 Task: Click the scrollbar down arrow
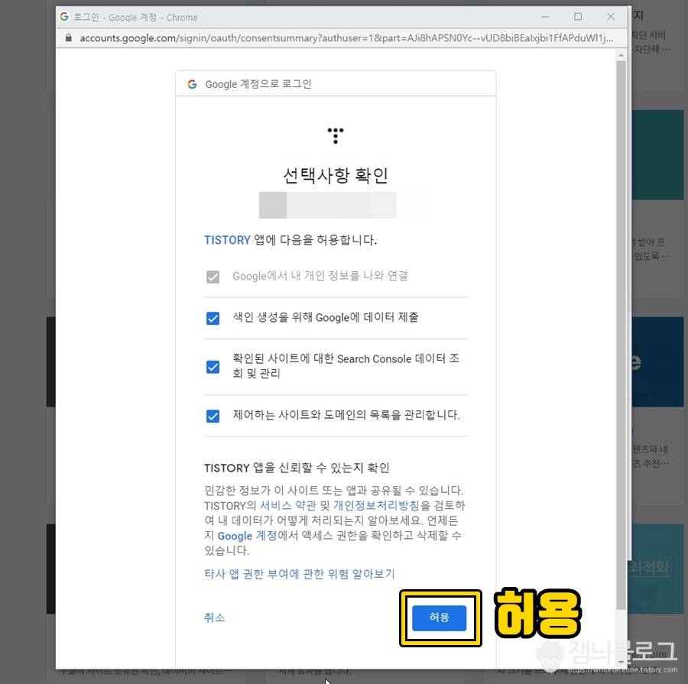pyautogui.click(x=621, y=662)
